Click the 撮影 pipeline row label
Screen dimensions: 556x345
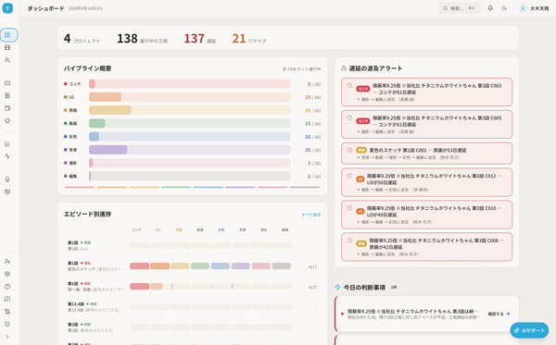pyautogui.click(x=73, y=163)
